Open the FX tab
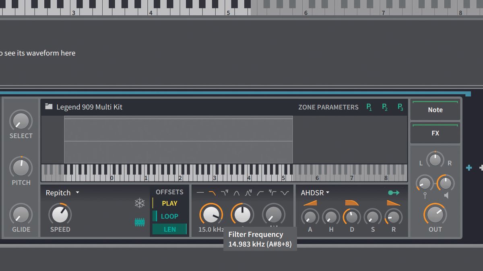The image size is (483, 271). click(x=435, y=133)
